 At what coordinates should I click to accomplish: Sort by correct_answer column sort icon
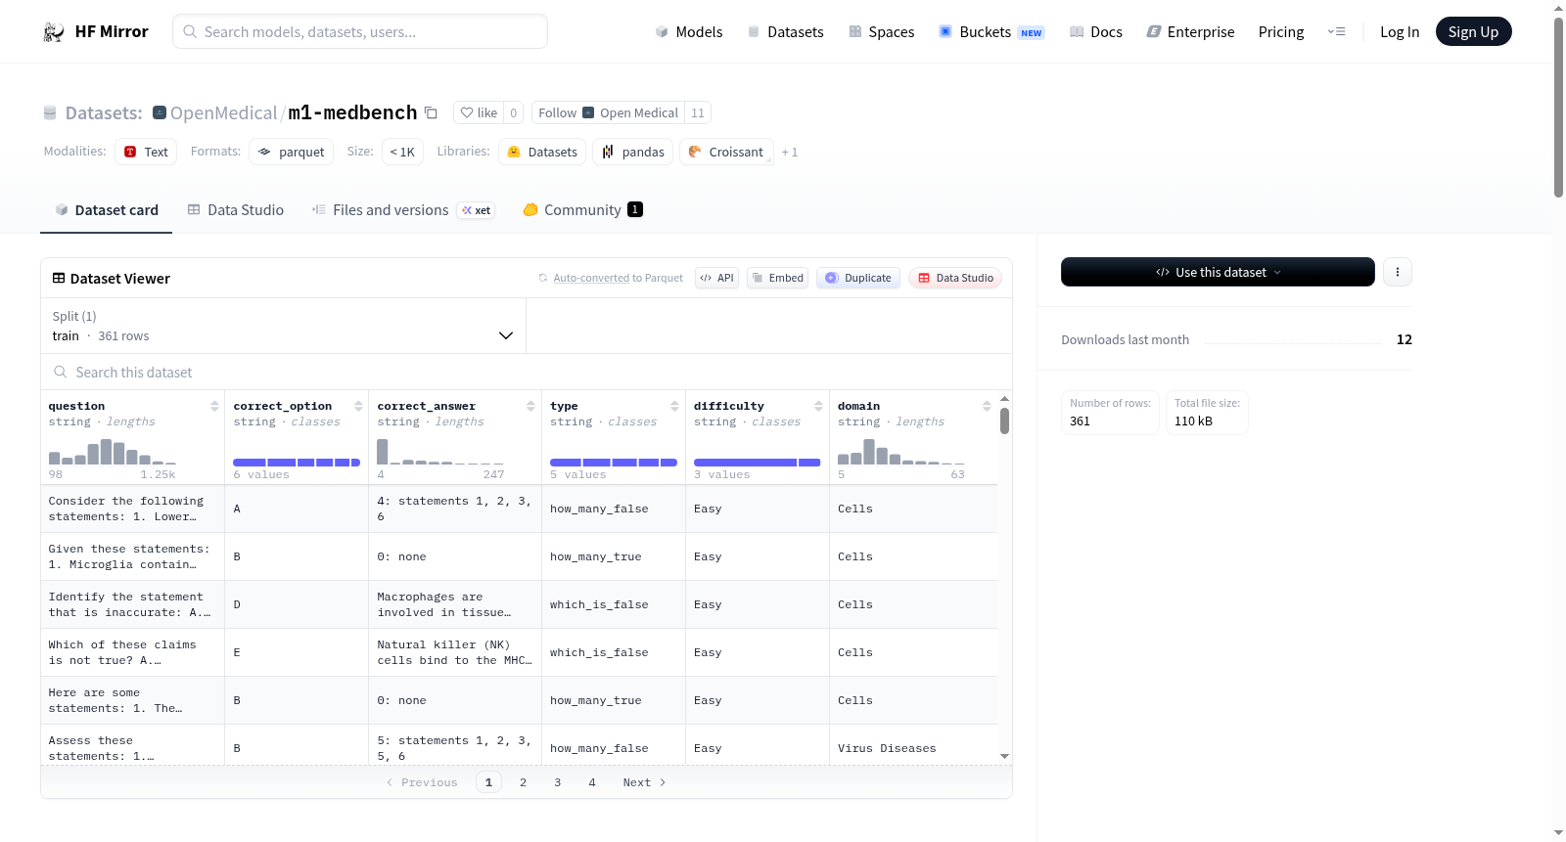click(x=530, y=406)
